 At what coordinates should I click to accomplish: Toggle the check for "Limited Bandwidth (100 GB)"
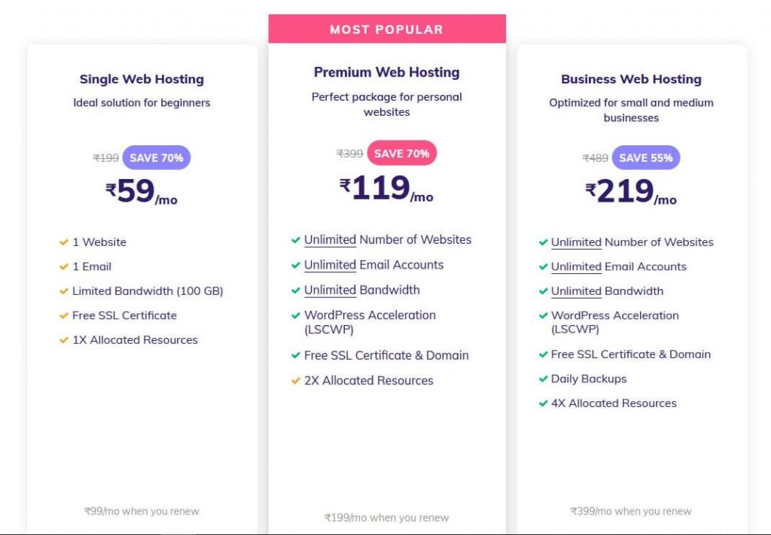click(x=64, y=291)
